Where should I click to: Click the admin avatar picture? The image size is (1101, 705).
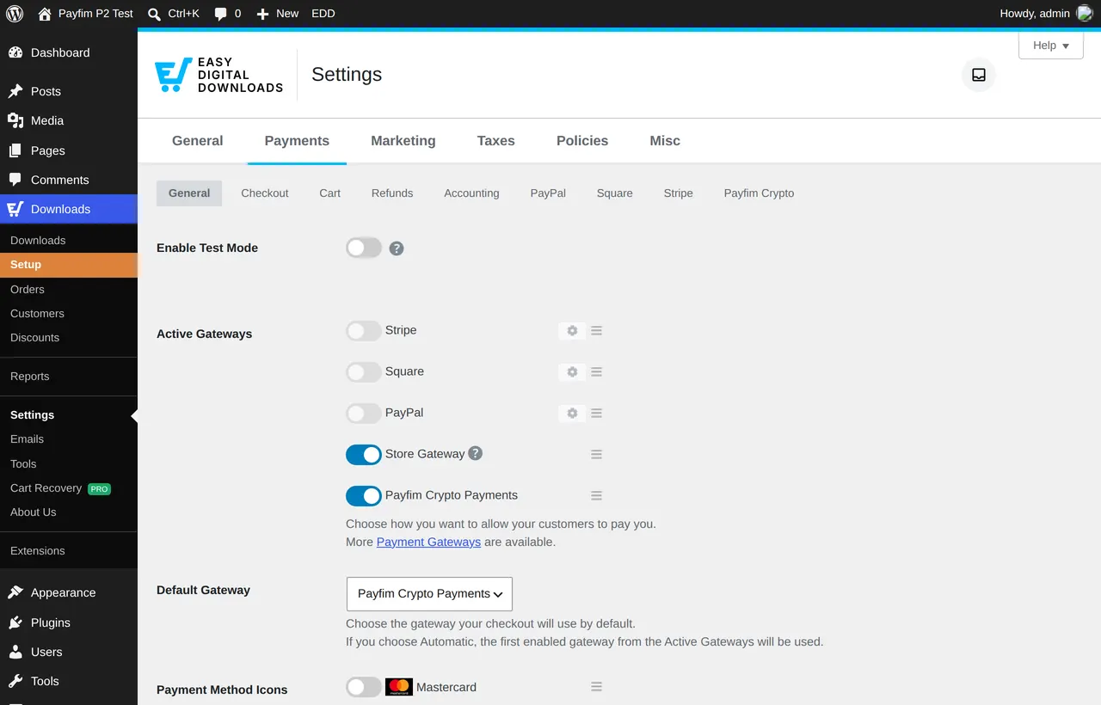tap(1085, 14)
